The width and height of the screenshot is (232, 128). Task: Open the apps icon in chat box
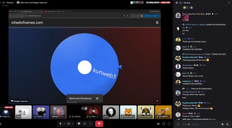point(228,124)
